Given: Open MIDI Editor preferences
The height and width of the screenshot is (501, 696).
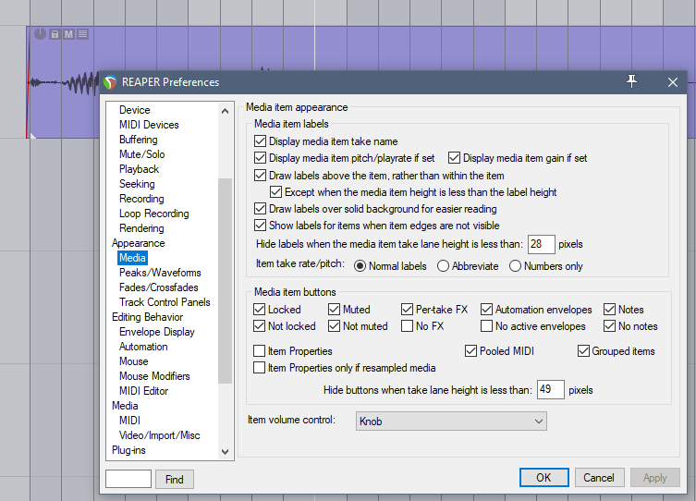Looking at the screenshot, I should point(143,391).
